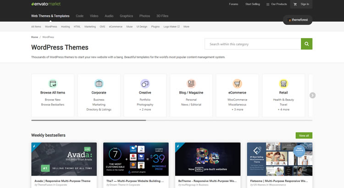Click the green search magnifier button

[306, 44]
